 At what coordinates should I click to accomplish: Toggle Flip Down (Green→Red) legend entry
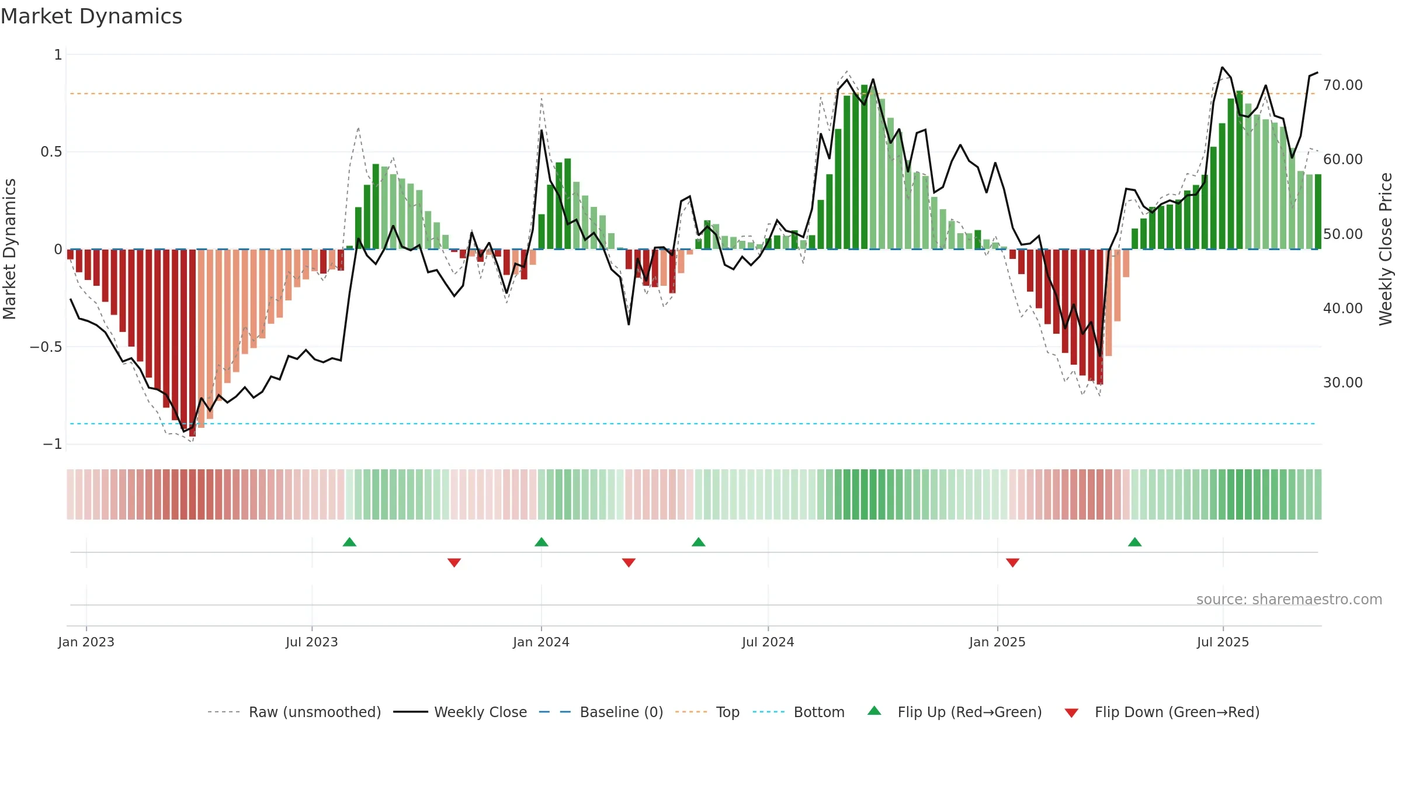1162,712
